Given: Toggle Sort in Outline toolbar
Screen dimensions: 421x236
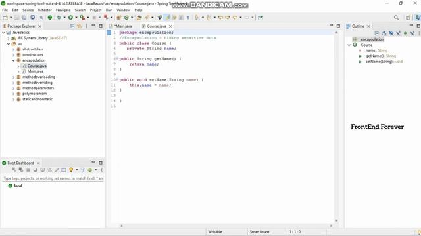Looking at the screenshot, I should (384, 33).
